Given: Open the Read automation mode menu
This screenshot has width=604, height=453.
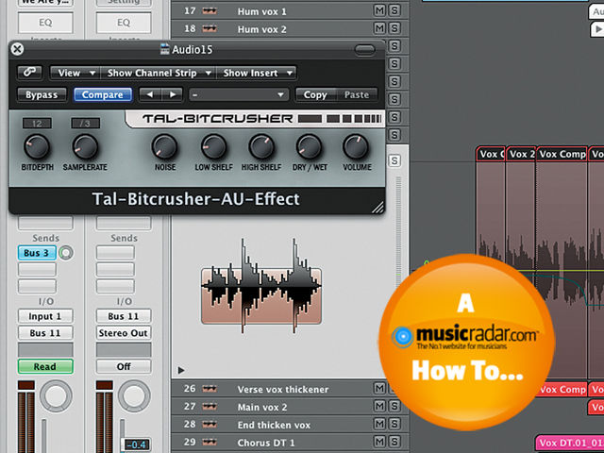Looking at the screenshot, I should coord(45,366).
